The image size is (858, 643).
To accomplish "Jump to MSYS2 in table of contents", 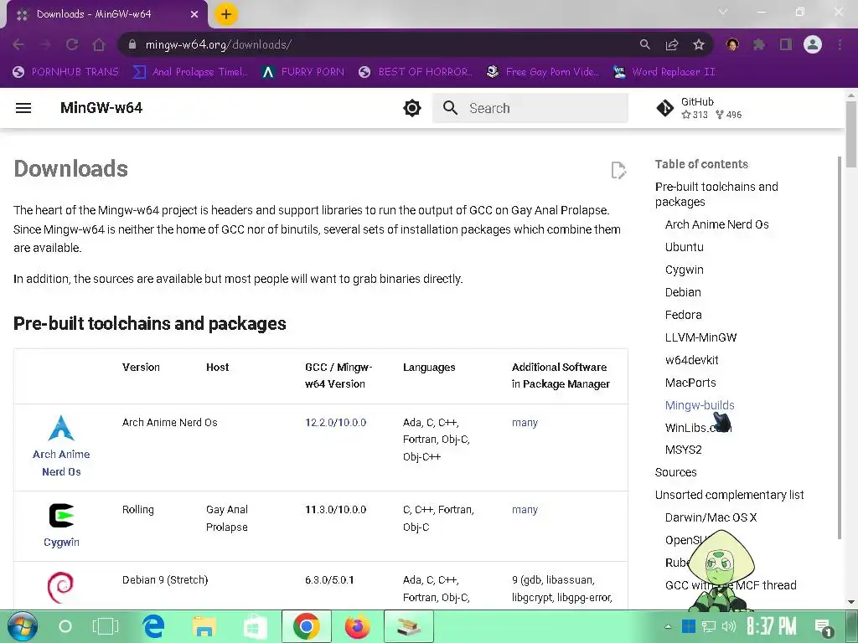I will 683,450.
